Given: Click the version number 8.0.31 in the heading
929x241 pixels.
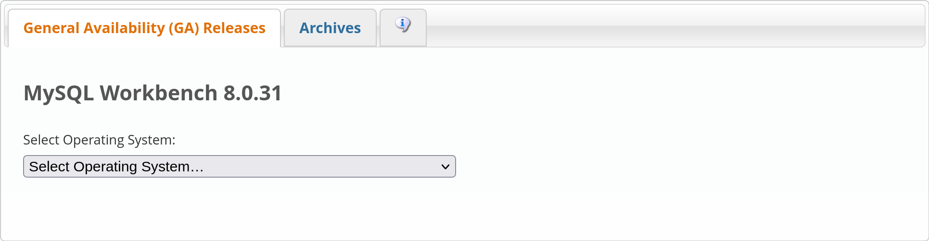Looking at the screenshot, I should pyautogui.click(x=253, y=93).
